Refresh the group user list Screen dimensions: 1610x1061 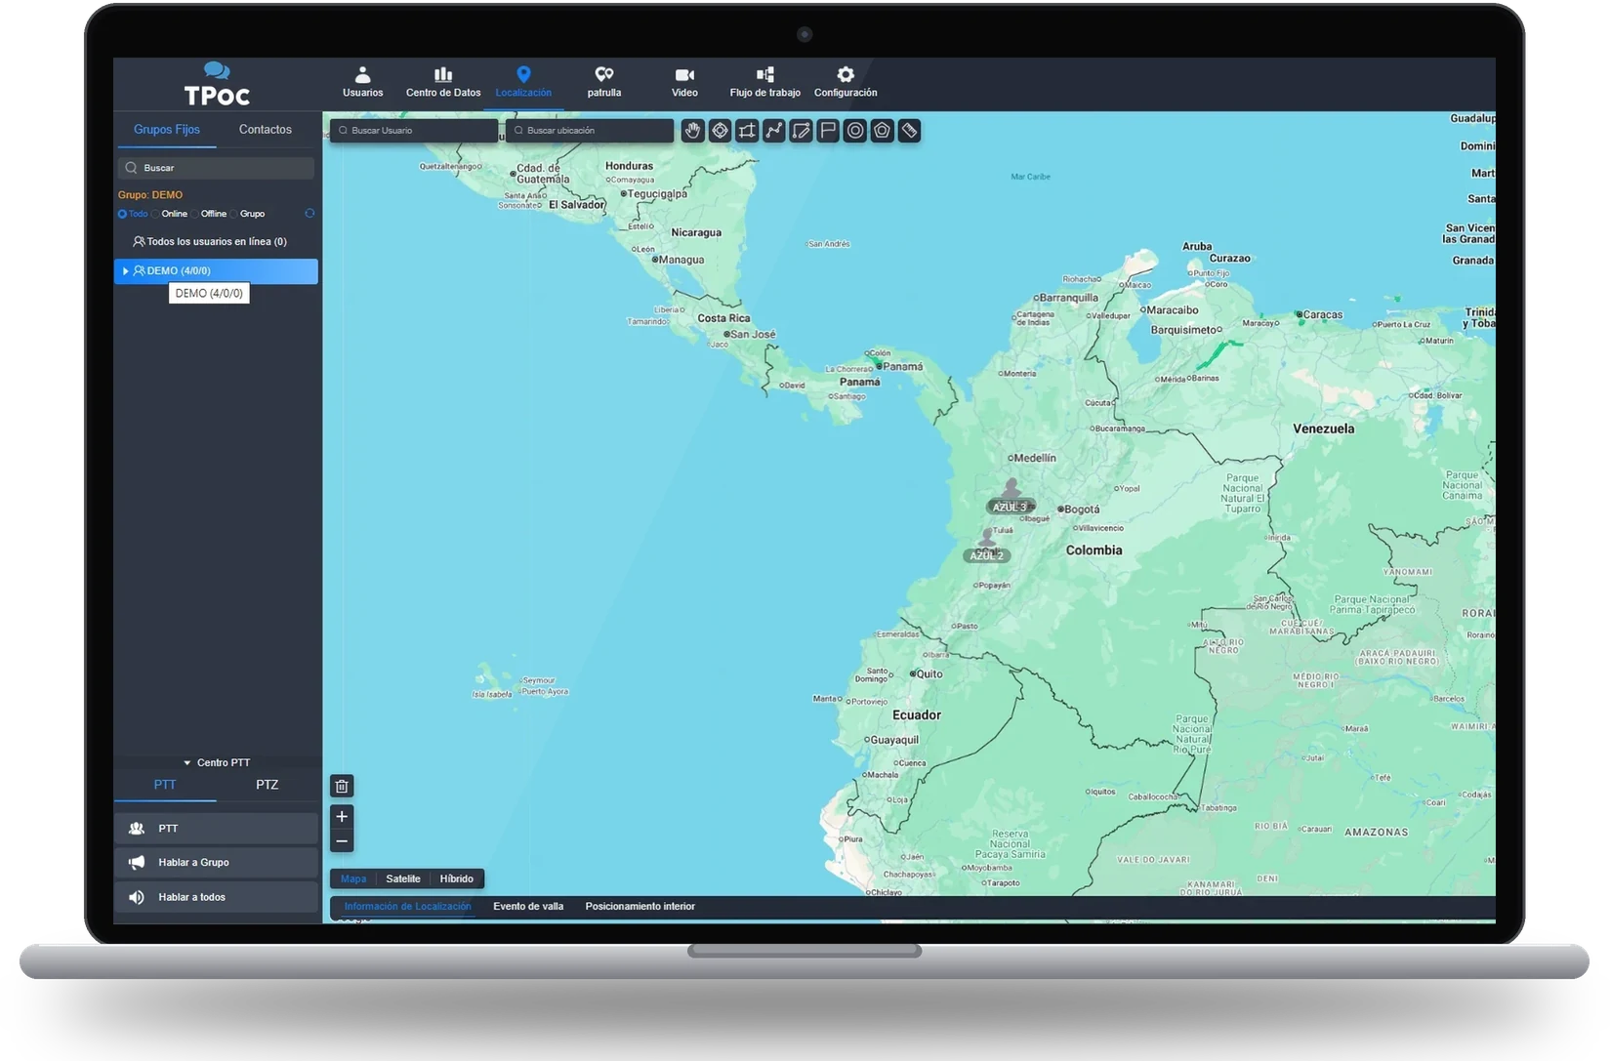pos(310,214)
